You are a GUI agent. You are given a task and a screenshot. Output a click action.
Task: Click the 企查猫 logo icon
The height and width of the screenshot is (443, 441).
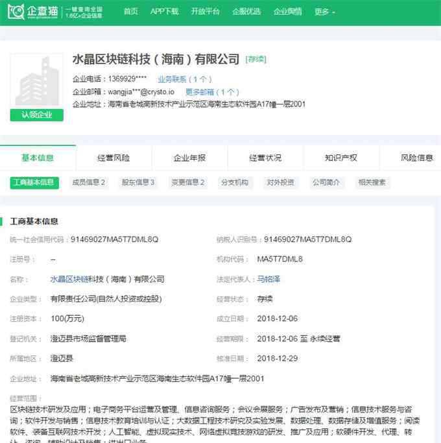tap(16, 12)
